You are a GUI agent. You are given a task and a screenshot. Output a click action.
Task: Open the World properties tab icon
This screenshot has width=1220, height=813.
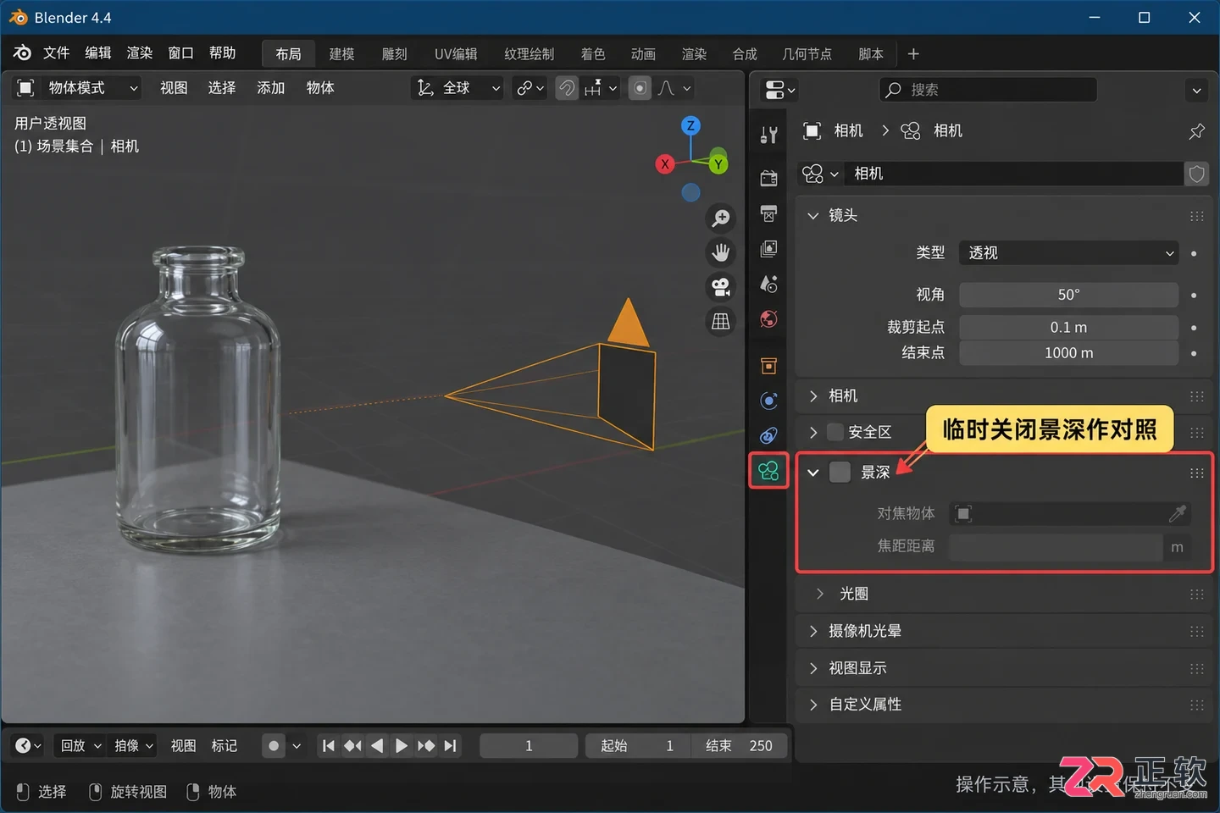(768, 319)
